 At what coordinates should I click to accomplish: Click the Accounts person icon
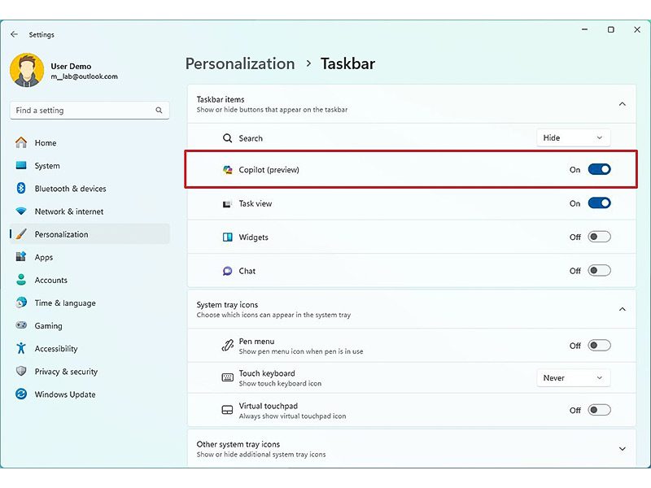point(21,280)
